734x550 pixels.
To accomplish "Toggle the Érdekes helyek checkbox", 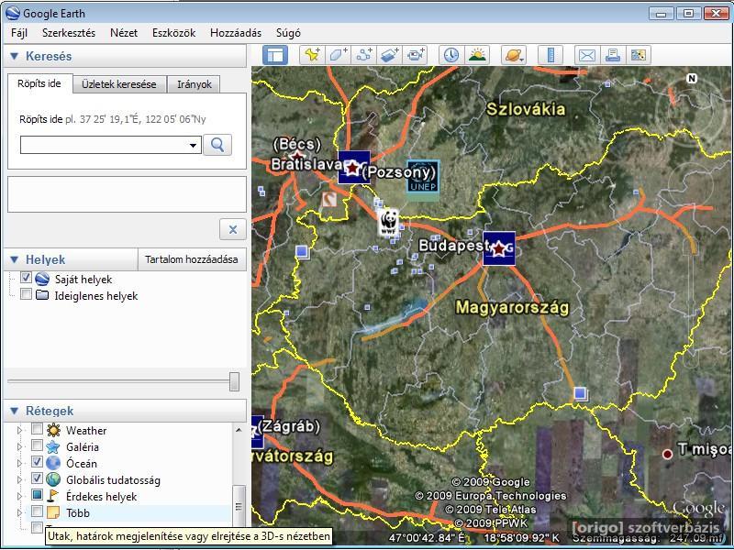I will [38, 494].
